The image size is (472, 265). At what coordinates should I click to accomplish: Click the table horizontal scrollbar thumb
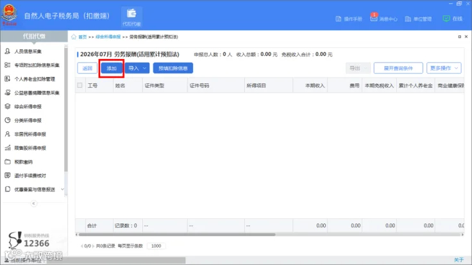click(x=177, y=234)
